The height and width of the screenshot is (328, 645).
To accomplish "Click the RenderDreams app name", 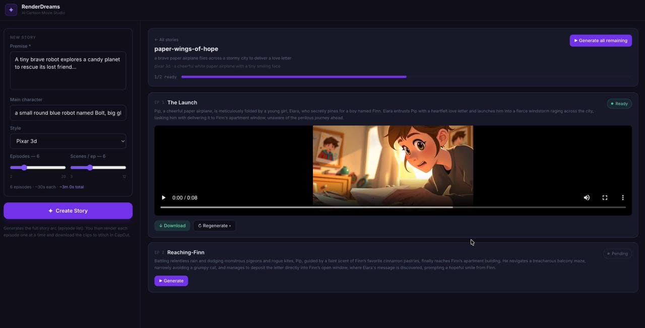I will 41,7.
